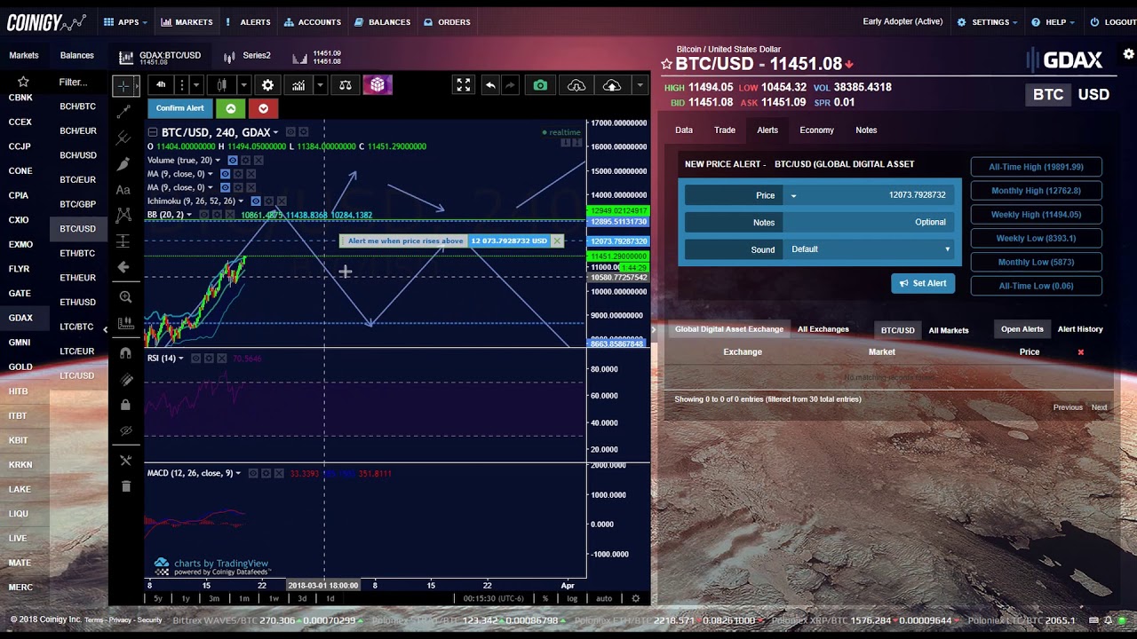Expand the Volume (true, 20) indicator menu
The image size is (1137, 639).
[x=218, y=161]
